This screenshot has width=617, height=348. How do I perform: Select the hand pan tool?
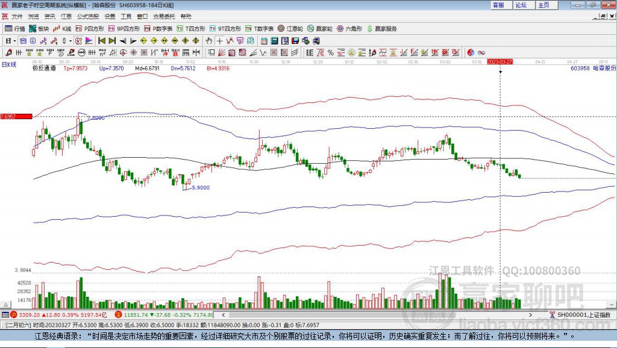coord(209,41)
